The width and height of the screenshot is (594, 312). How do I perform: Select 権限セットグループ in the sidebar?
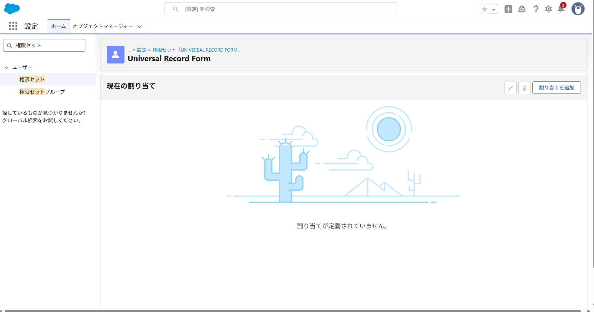[42, 92]
